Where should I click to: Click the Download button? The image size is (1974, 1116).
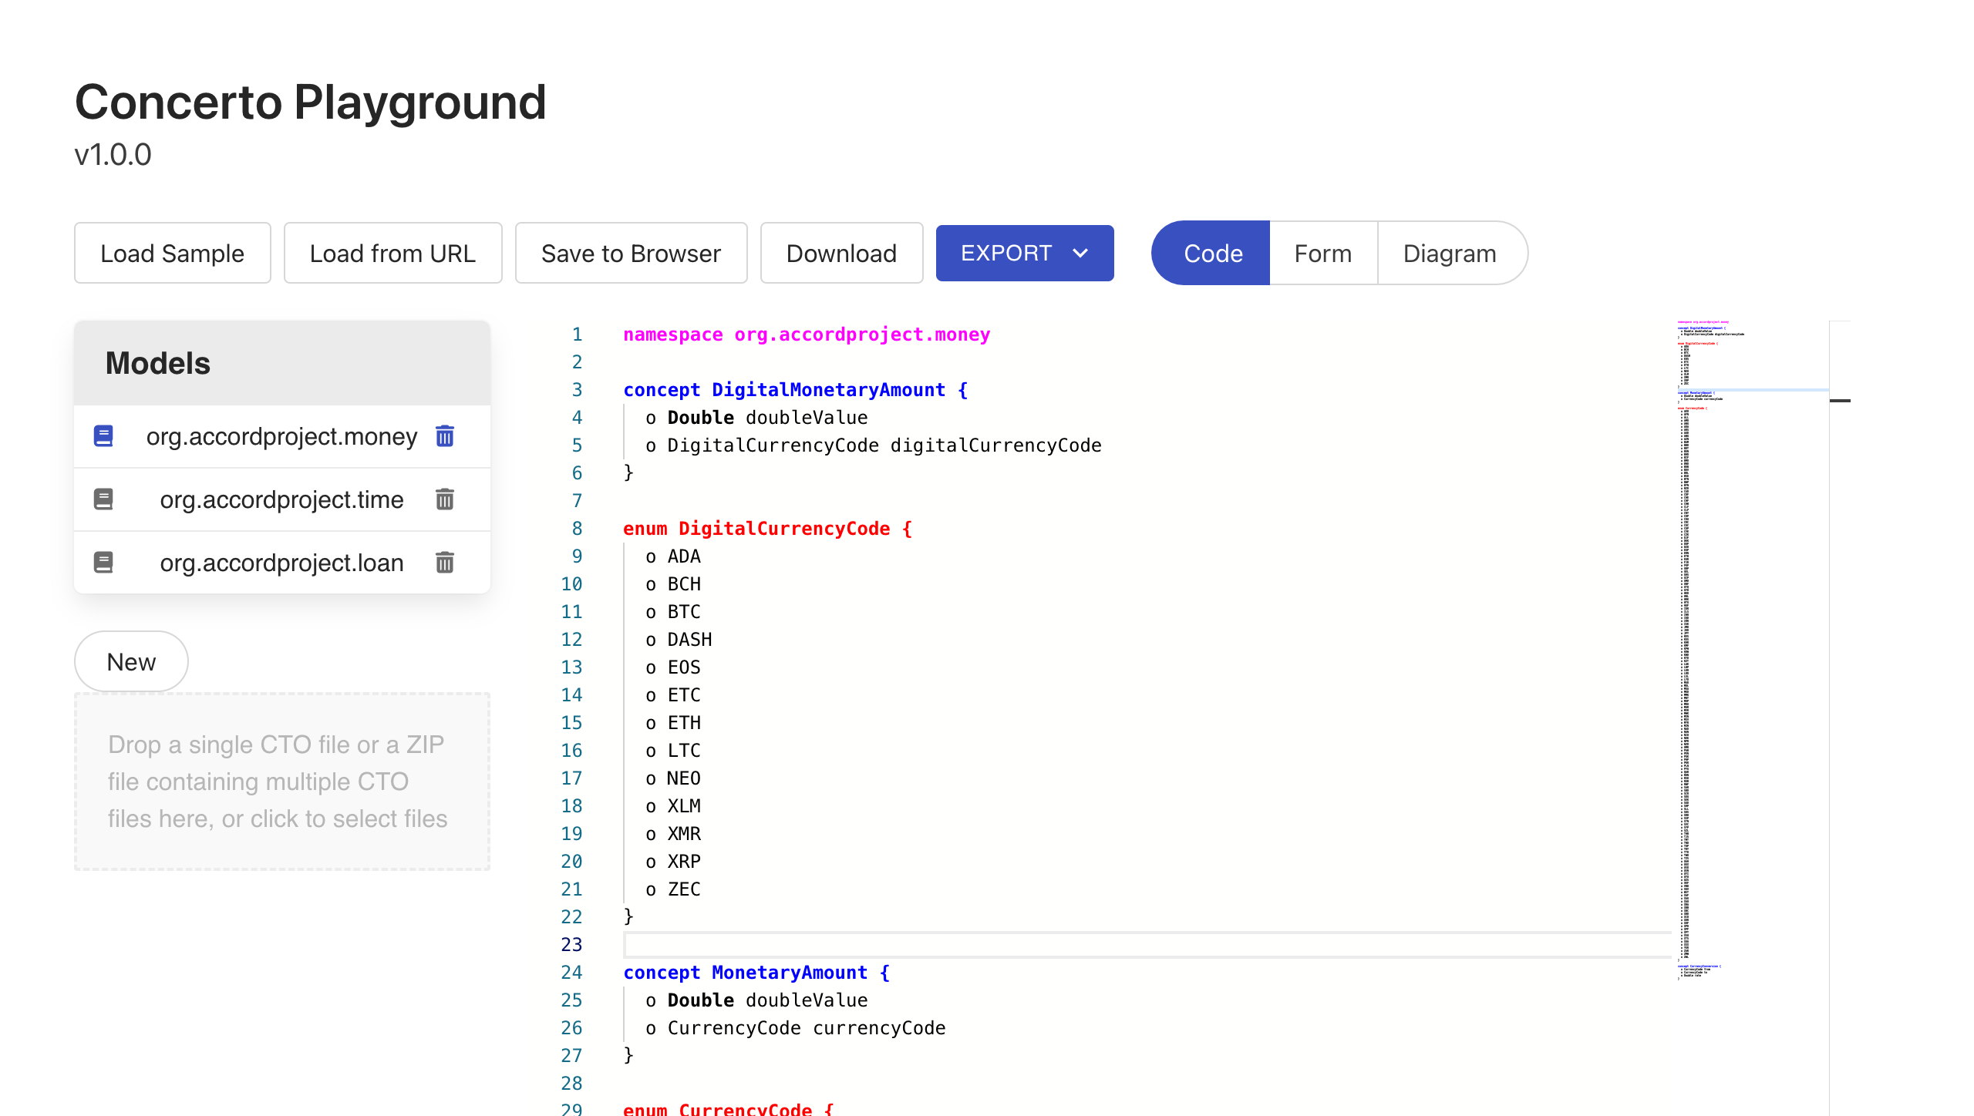point(840,254)
